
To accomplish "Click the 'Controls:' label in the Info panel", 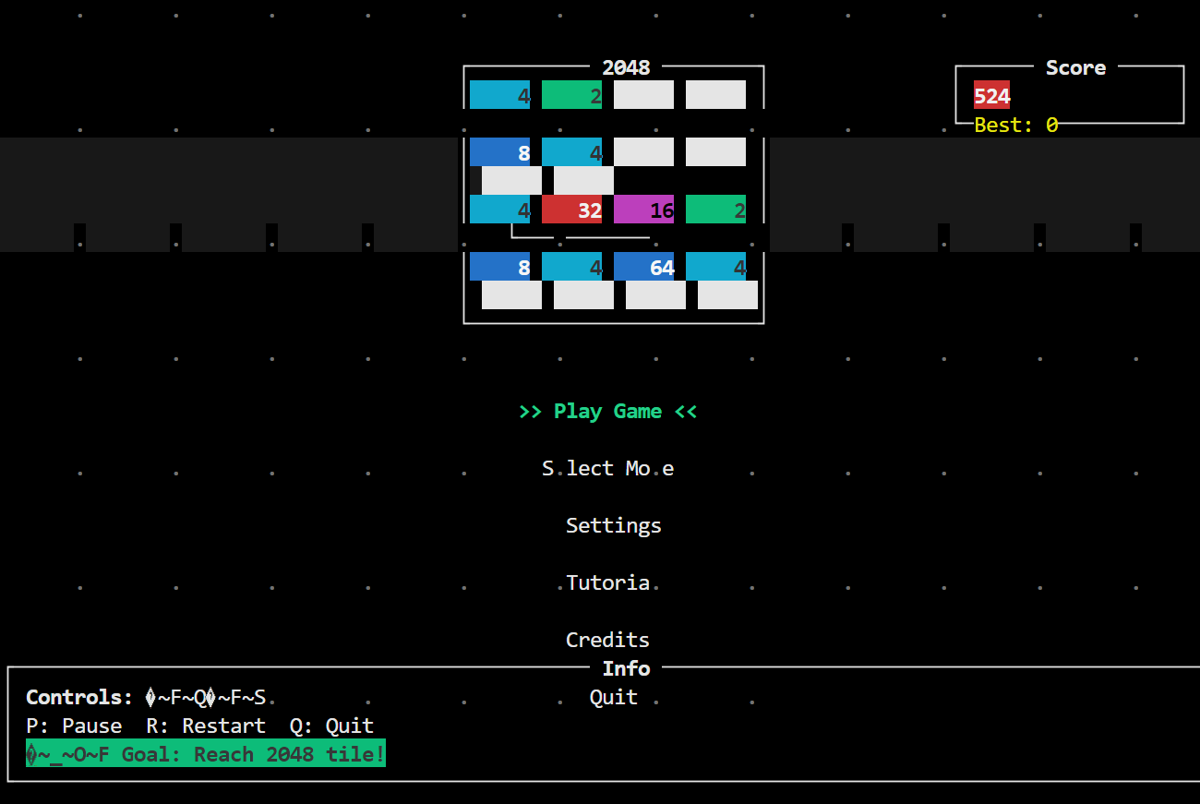I will point(79,697).
